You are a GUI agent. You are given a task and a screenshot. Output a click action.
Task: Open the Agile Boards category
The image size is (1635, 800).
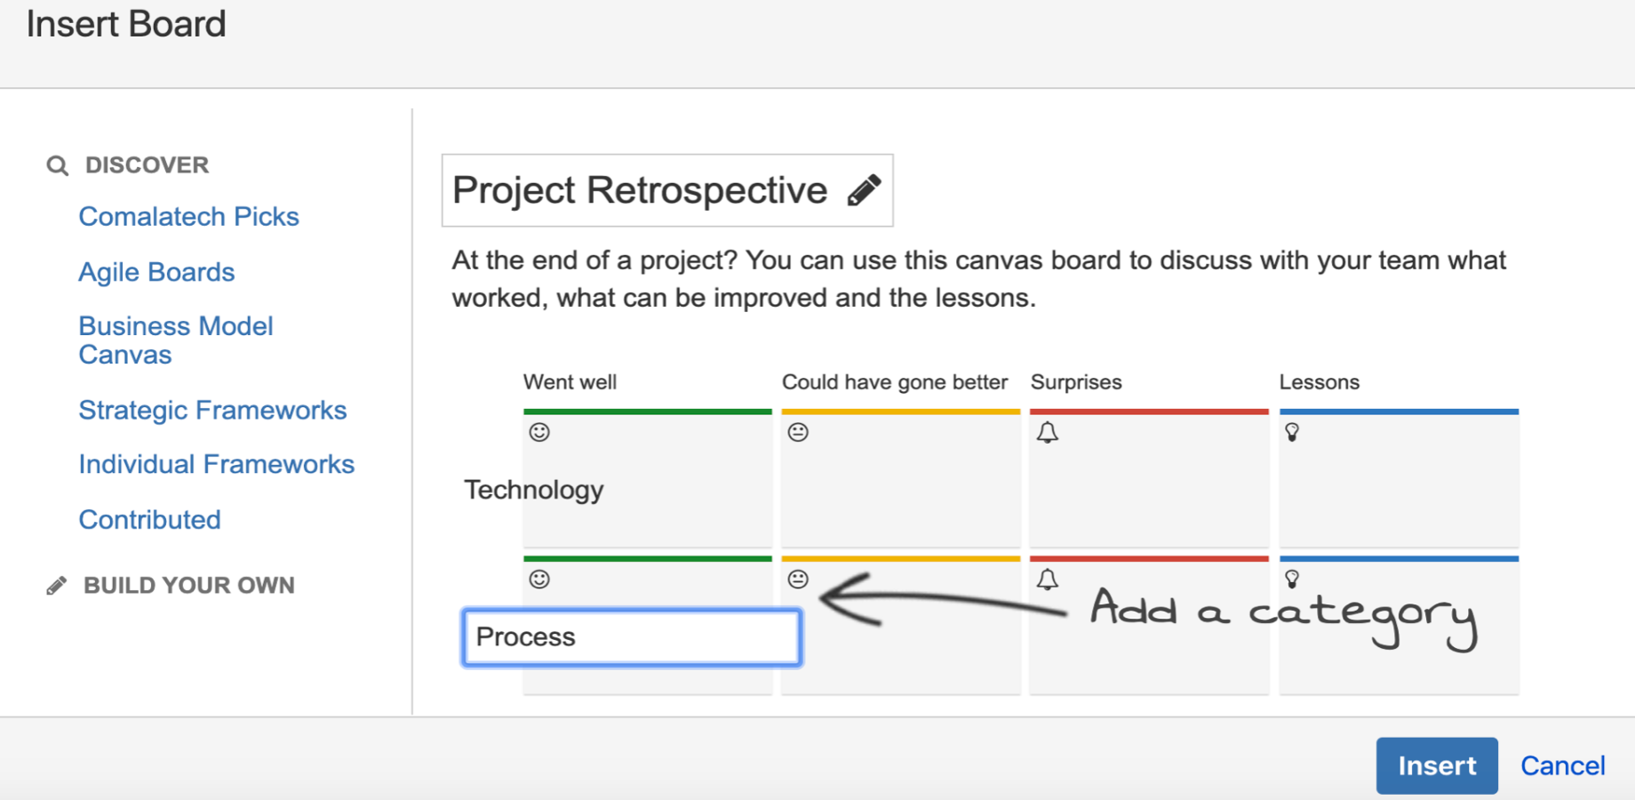click(156, 272)
